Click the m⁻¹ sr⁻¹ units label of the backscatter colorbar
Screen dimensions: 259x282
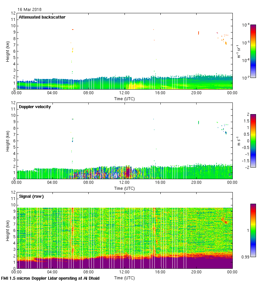coord(239,51)
